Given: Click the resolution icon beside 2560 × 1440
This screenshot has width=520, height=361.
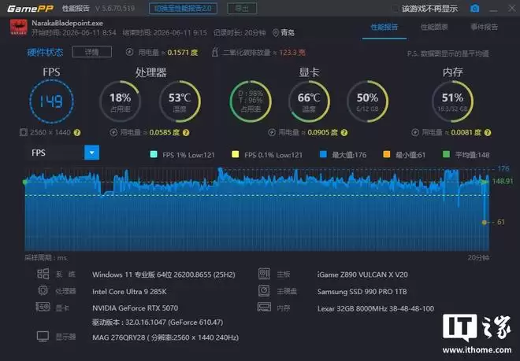Looking at the screenshot, I should (23, 132).
